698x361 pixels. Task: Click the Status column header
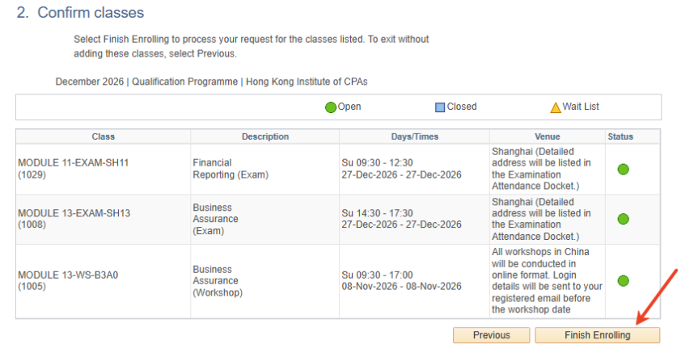point(620,137)
